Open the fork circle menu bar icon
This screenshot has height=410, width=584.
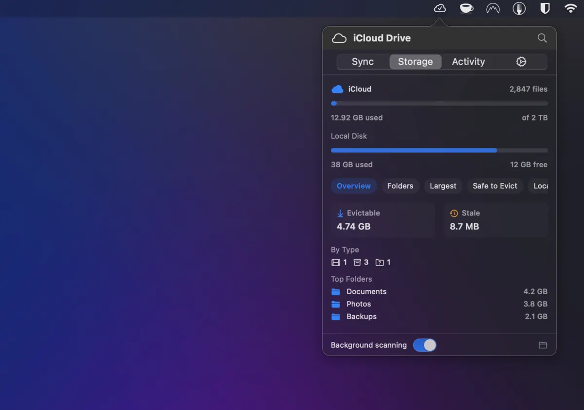click(519, 8)
